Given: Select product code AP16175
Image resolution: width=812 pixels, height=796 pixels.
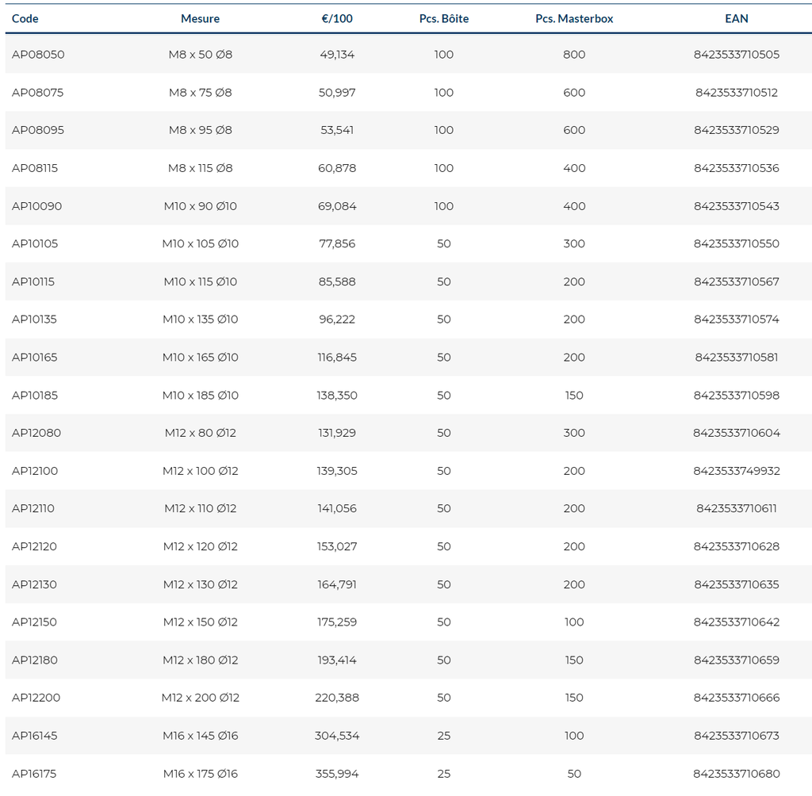Looking at the screenshot, I should point(34,774).
